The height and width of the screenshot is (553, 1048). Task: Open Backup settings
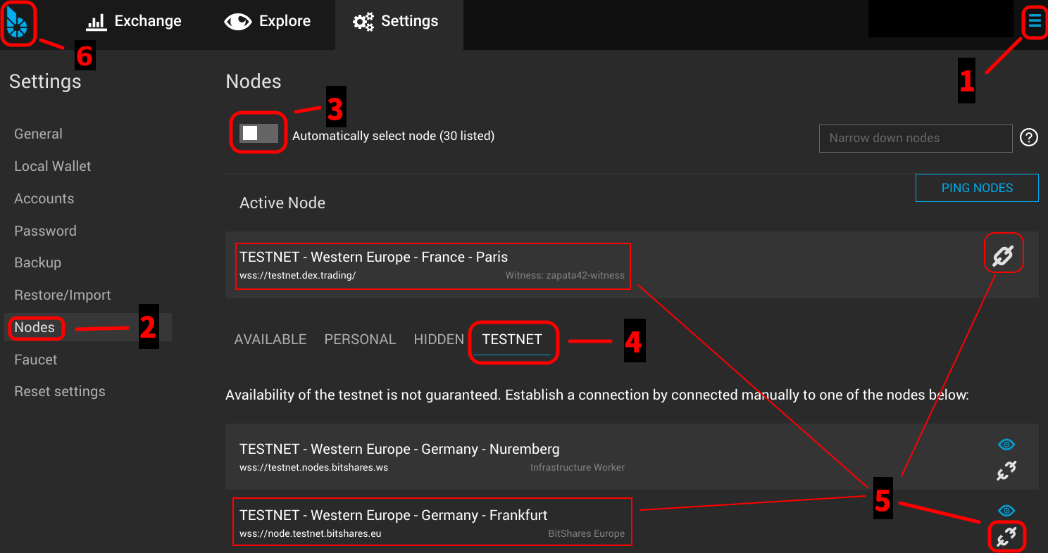click(37, 262)
